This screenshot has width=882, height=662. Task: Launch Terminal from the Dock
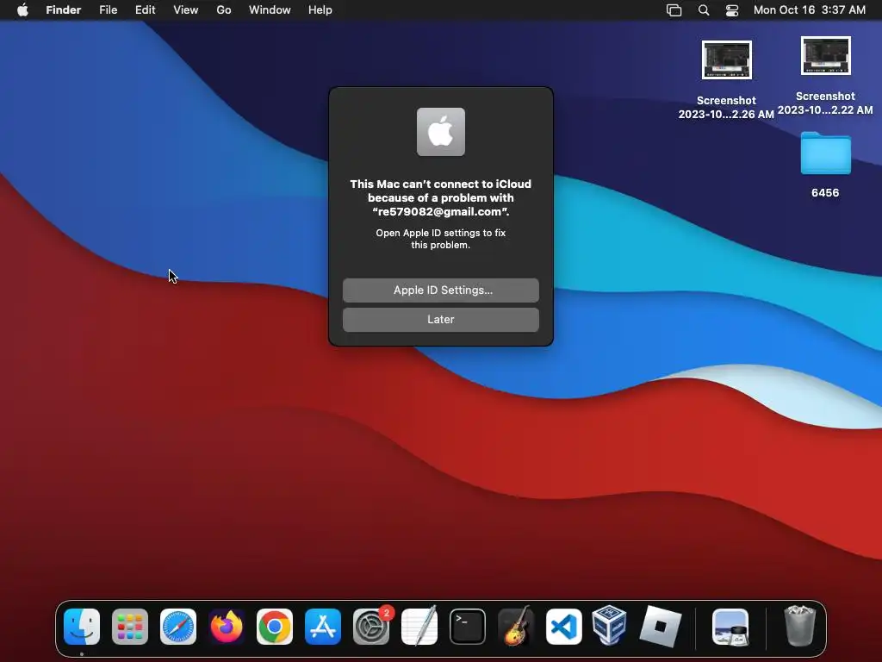tap(468, 627)
